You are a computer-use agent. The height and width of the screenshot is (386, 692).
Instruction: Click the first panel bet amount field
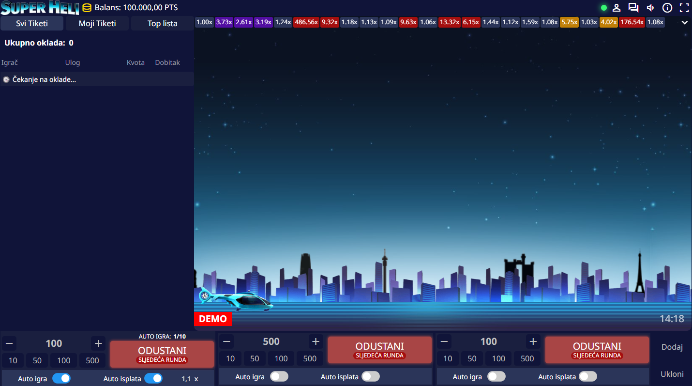(x=54, y=343)
